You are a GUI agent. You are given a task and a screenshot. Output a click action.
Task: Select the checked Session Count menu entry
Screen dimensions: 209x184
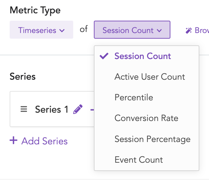[x=143, y=56]
